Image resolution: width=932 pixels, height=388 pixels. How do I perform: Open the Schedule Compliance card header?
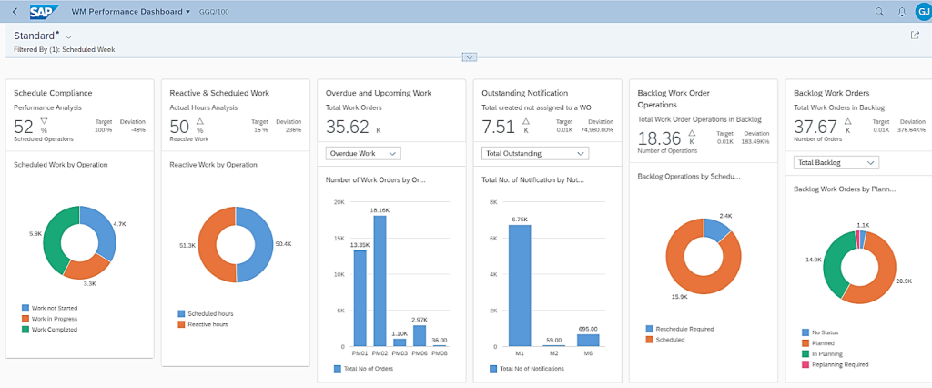[53, 93]
